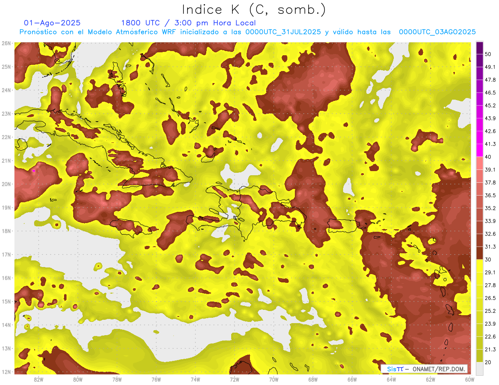Screen dimensions: 499x385
Task: Click the "68W" longitude label
Action: pos(313,379)
